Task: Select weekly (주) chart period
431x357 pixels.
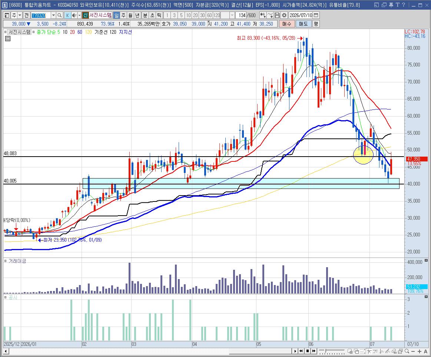Action: pos(123,16)
